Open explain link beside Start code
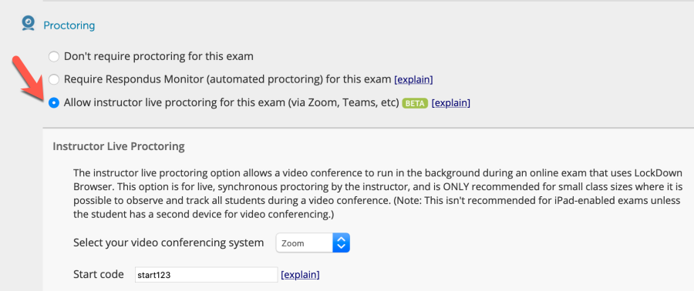The width and height of the screenshot is (694, 291). click(x=300, y=275)
